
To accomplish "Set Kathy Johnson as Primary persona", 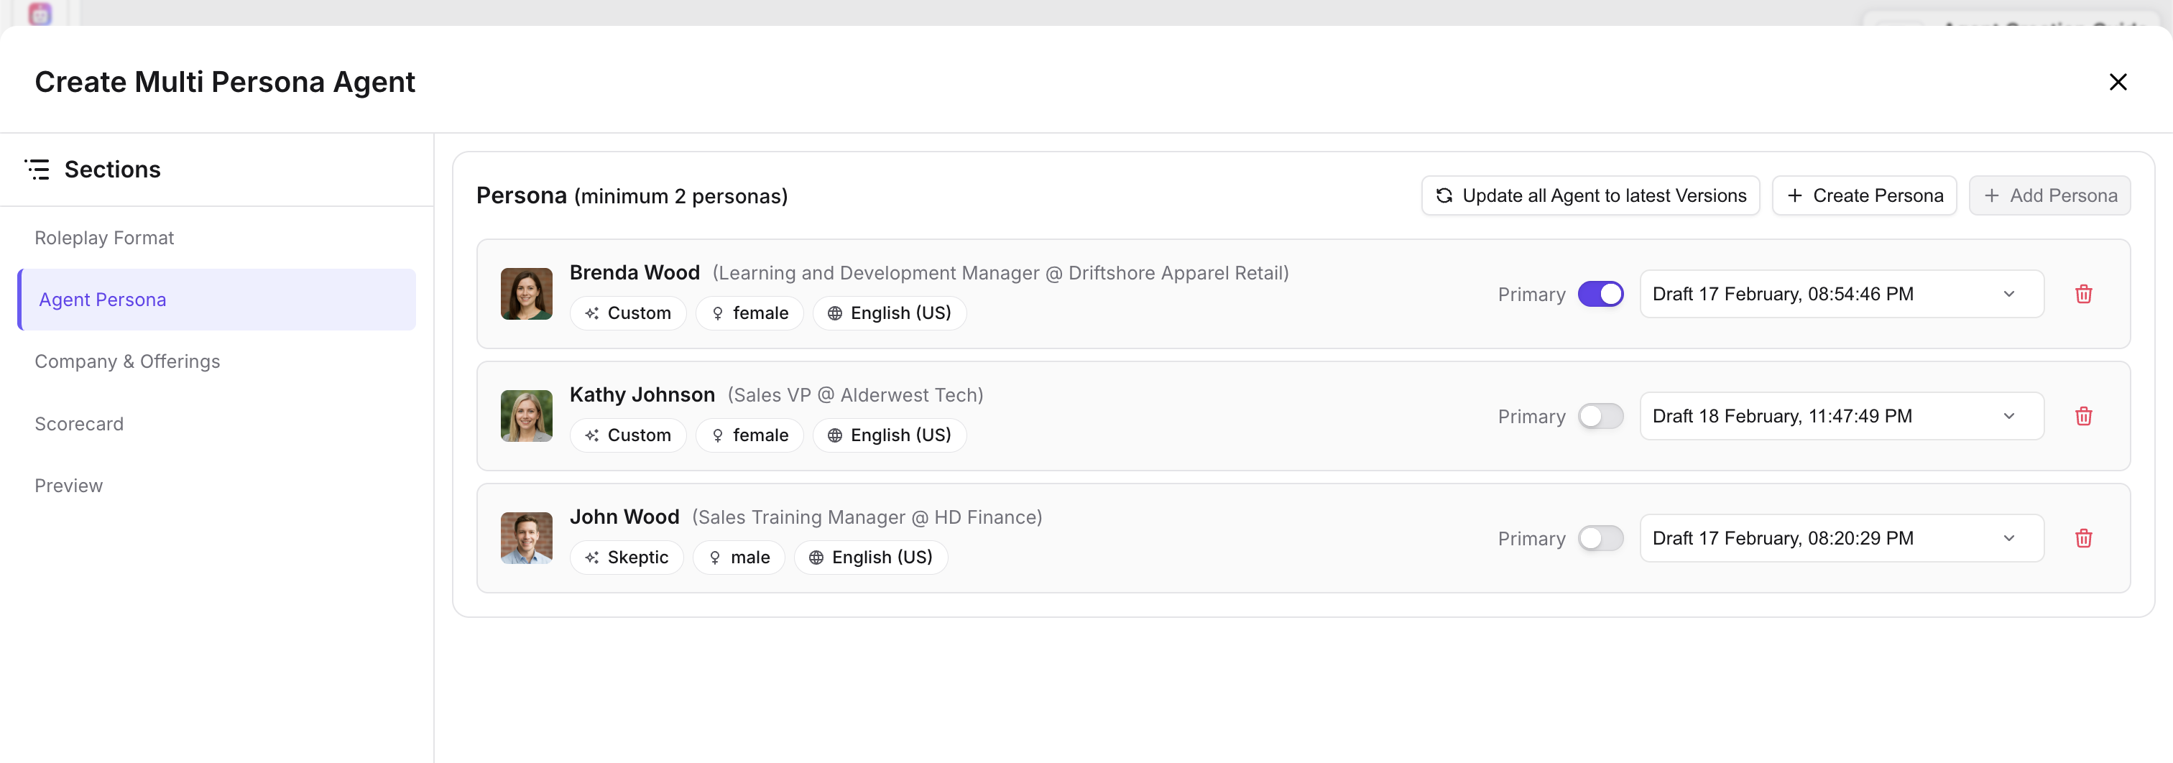I will [x=1600, y=417].
